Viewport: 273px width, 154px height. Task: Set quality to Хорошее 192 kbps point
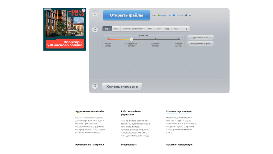click(155, 39)
